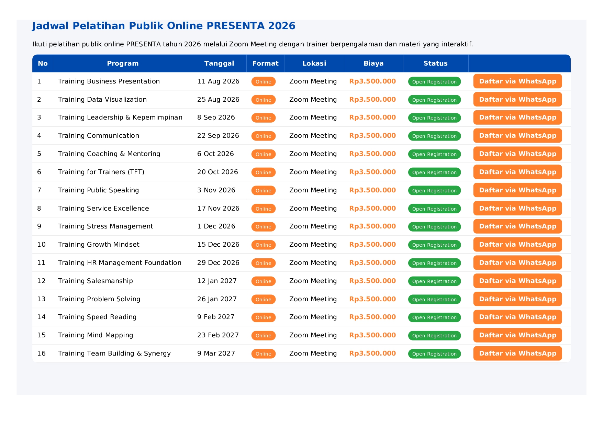Screen dimensions: 603x426
Task: Register via WhatsApp for Training for Trainers (TFT)
Action: (x=517, y=172)
